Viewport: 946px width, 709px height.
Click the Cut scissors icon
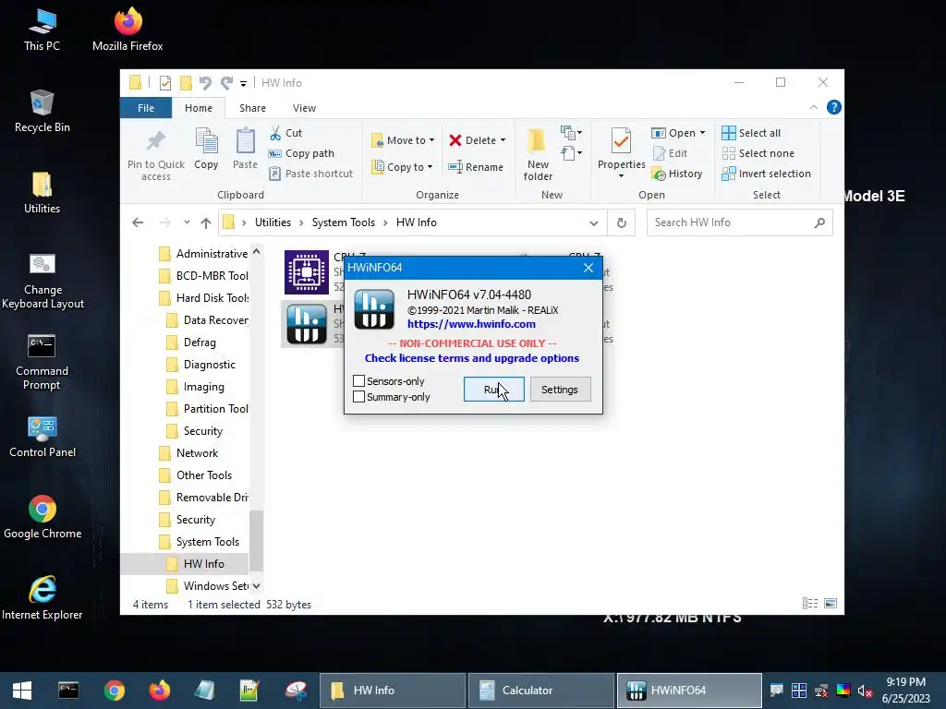click(x=275, y=133)
